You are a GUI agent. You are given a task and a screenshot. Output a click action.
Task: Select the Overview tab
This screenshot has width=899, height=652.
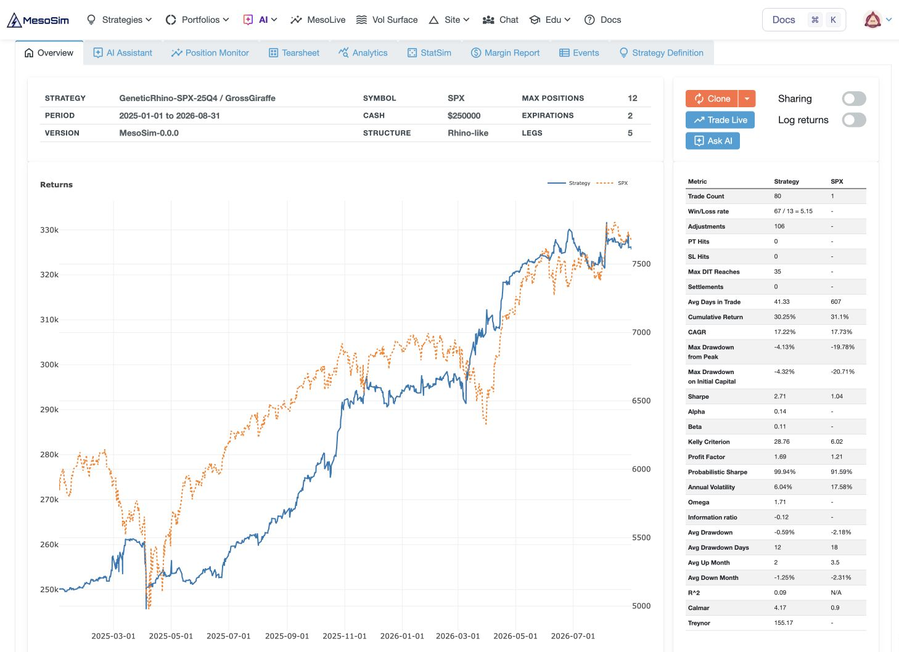tap(49, 53)
